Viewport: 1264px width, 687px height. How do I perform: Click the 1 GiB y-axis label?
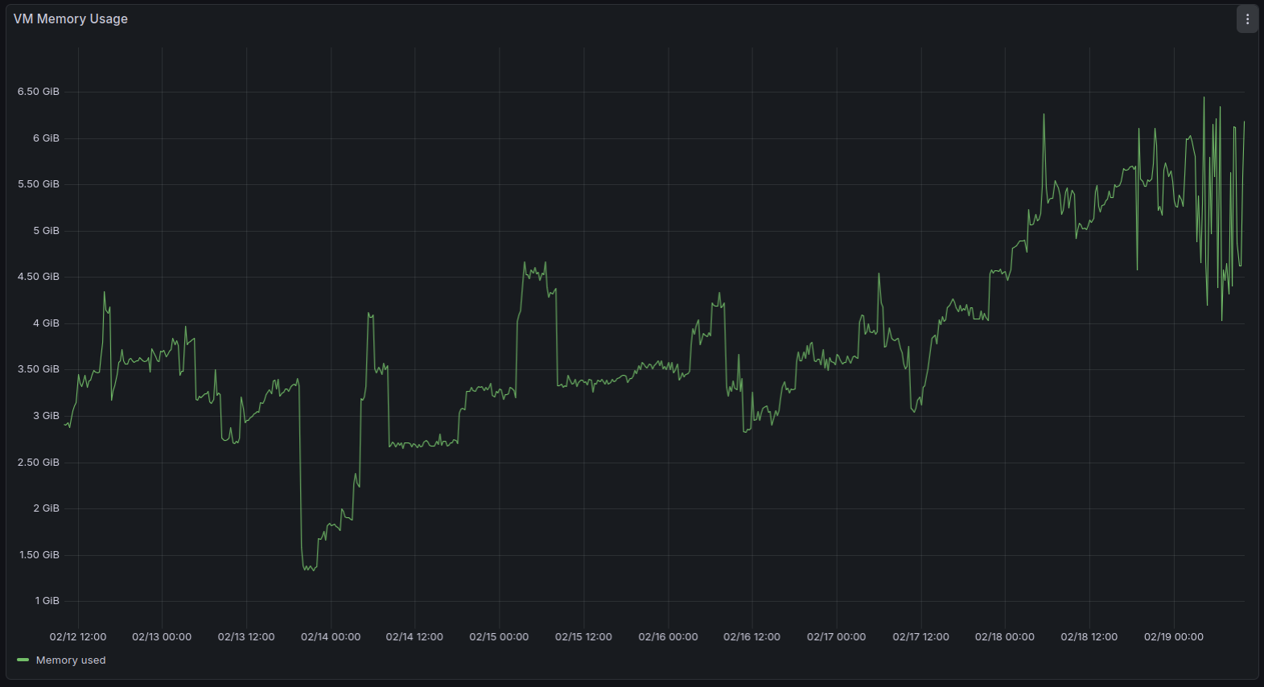pyautogui.click(x=47, y=601)
